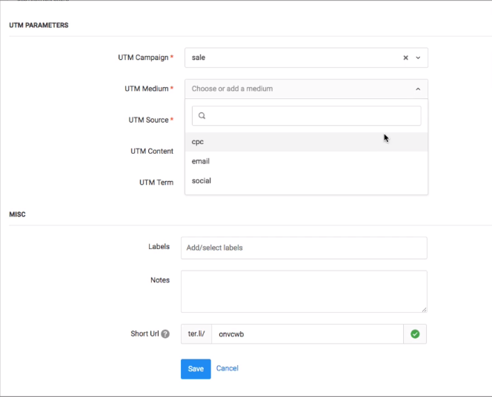The image size is (492, 397).
Task: Click the Add/select labels field
Action: 304,248
